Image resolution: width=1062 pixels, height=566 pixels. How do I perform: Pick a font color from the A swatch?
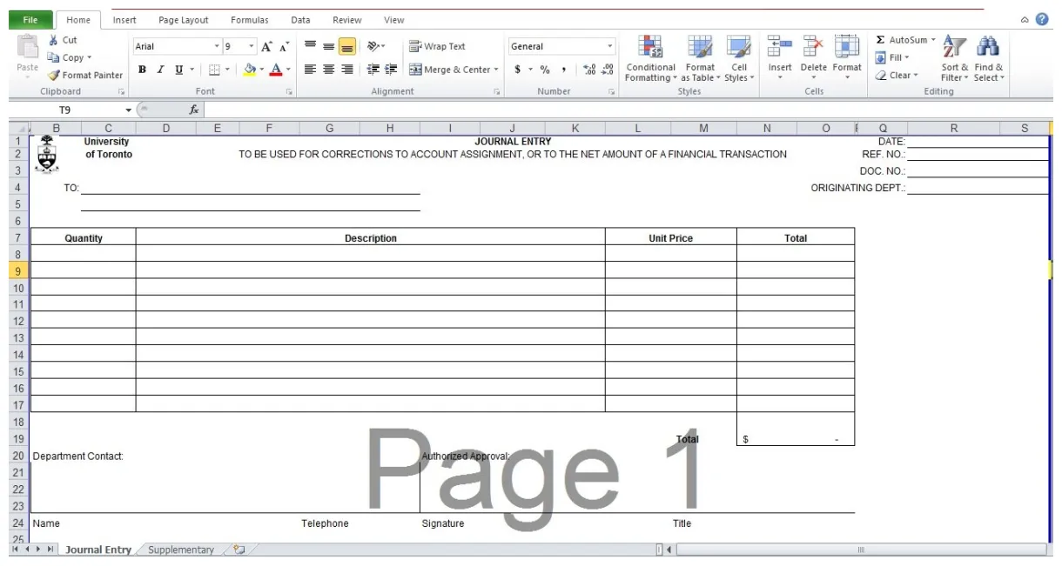[x=278, y=67]
